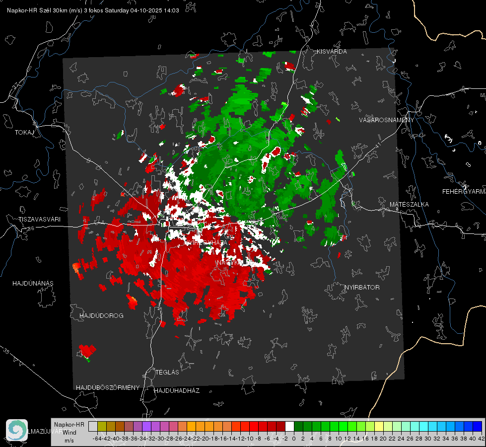486x447 pixels.
Task: Select the gray first legend swatch
Action: 93,426
